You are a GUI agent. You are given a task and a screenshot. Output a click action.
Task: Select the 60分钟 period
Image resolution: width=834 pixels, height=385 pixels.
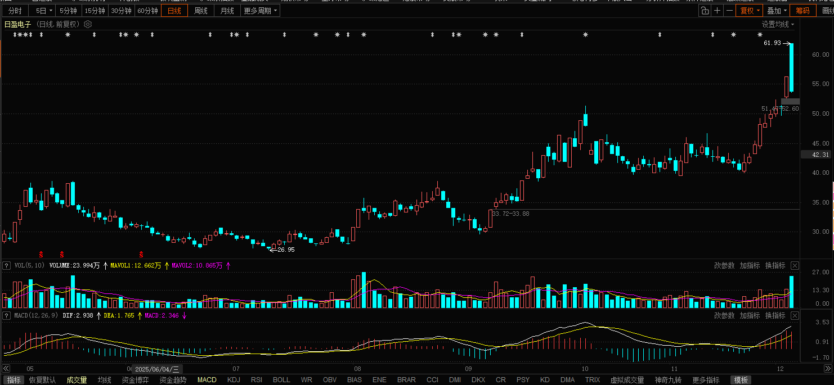pyautogui.click(x=147, y=11)
